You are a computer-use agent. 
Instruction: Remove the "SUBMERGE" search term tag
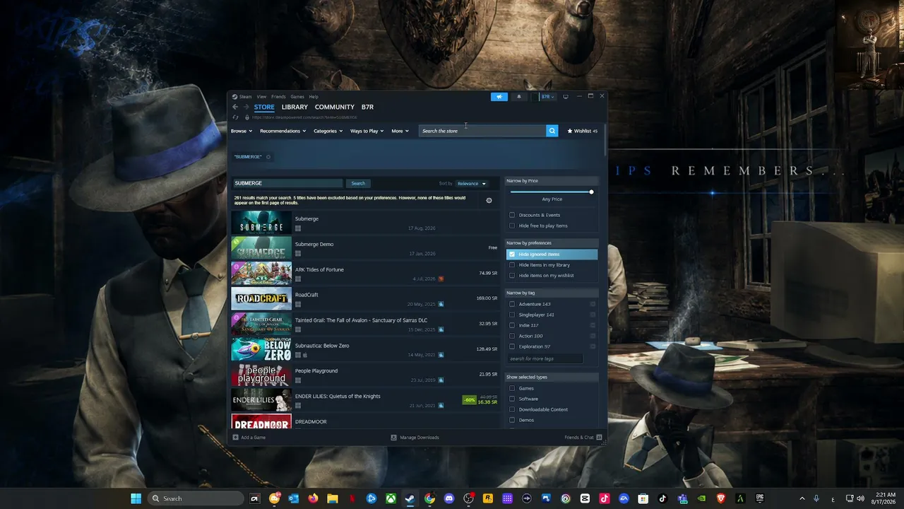(x=268, y=157)
